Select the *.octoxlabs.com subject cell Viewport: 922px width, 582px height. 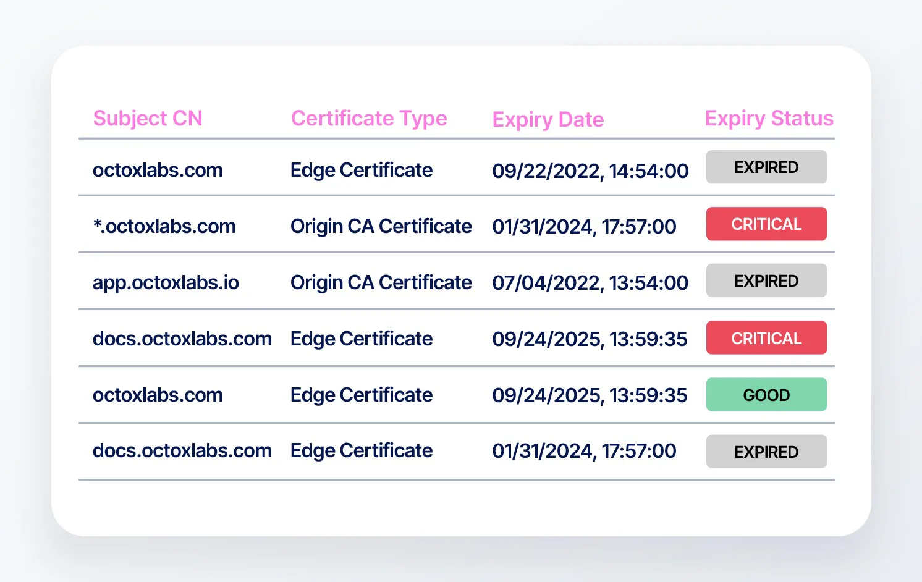click(164, 226)
